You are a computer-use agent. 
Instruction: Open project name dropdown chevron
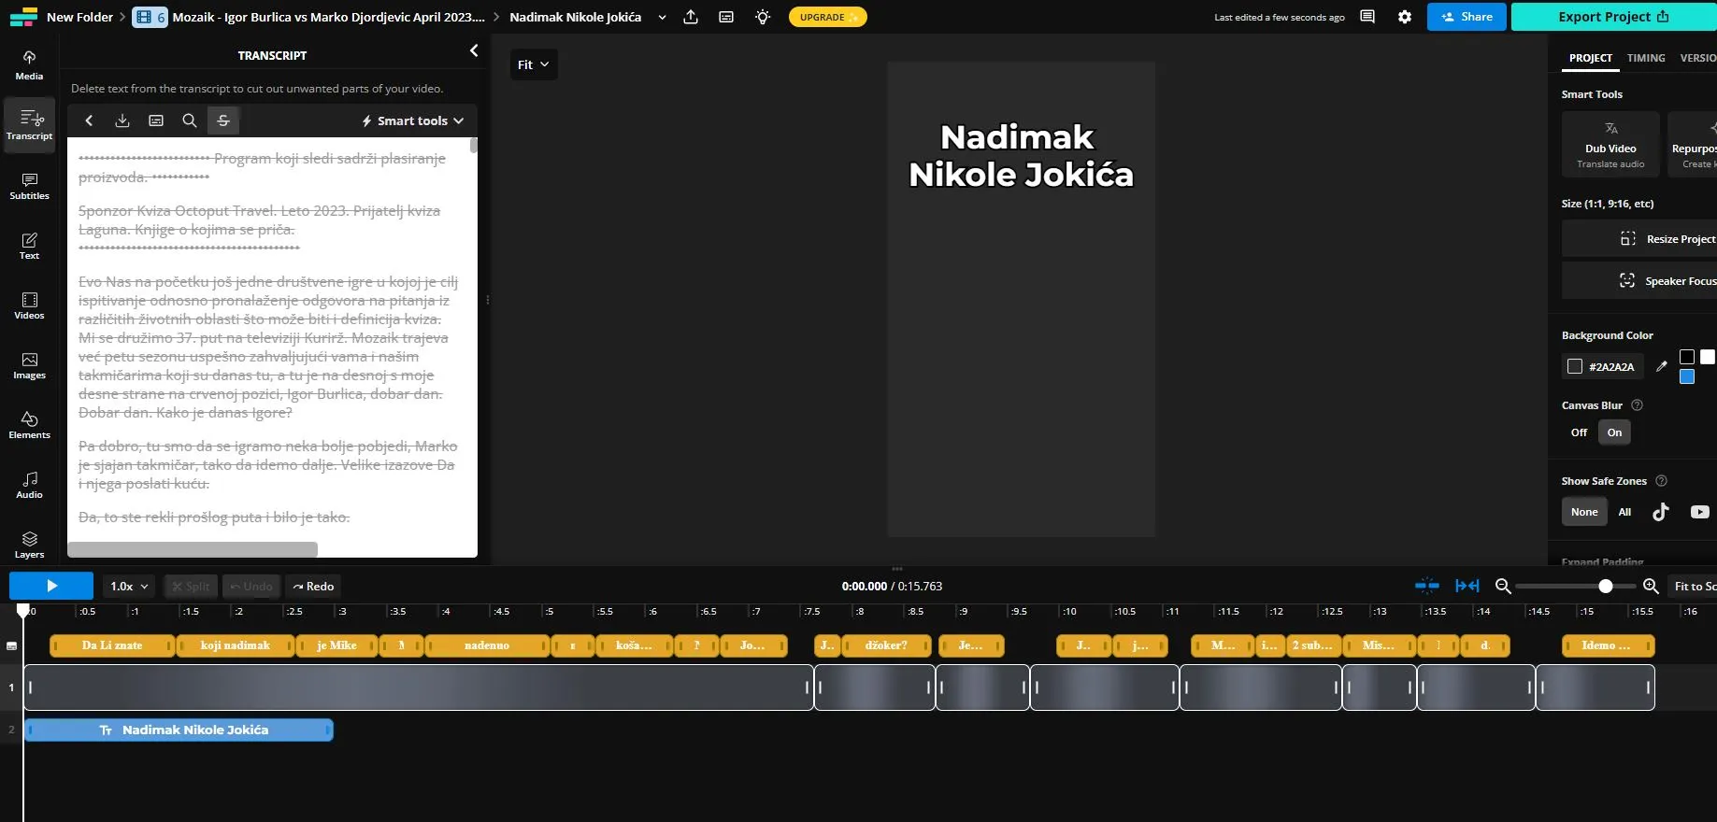[662, 17]
